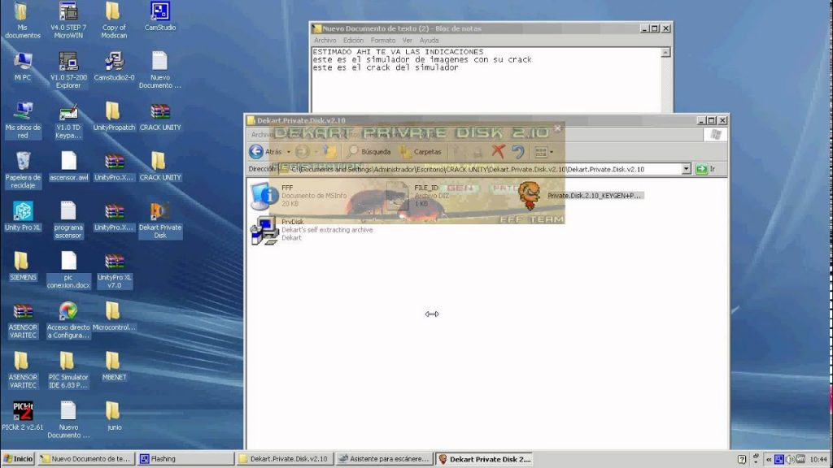Select the Mis documentos desktop icon
833x468 pixels.
pos(22,20)
